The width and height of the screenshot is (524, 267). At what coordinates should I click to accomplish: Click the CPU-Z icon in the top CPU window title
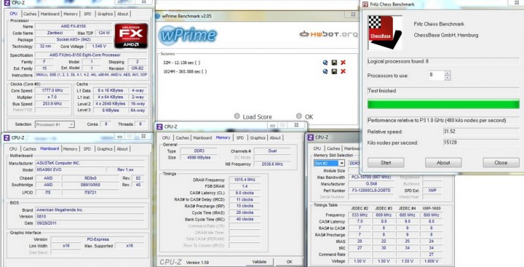7,3
